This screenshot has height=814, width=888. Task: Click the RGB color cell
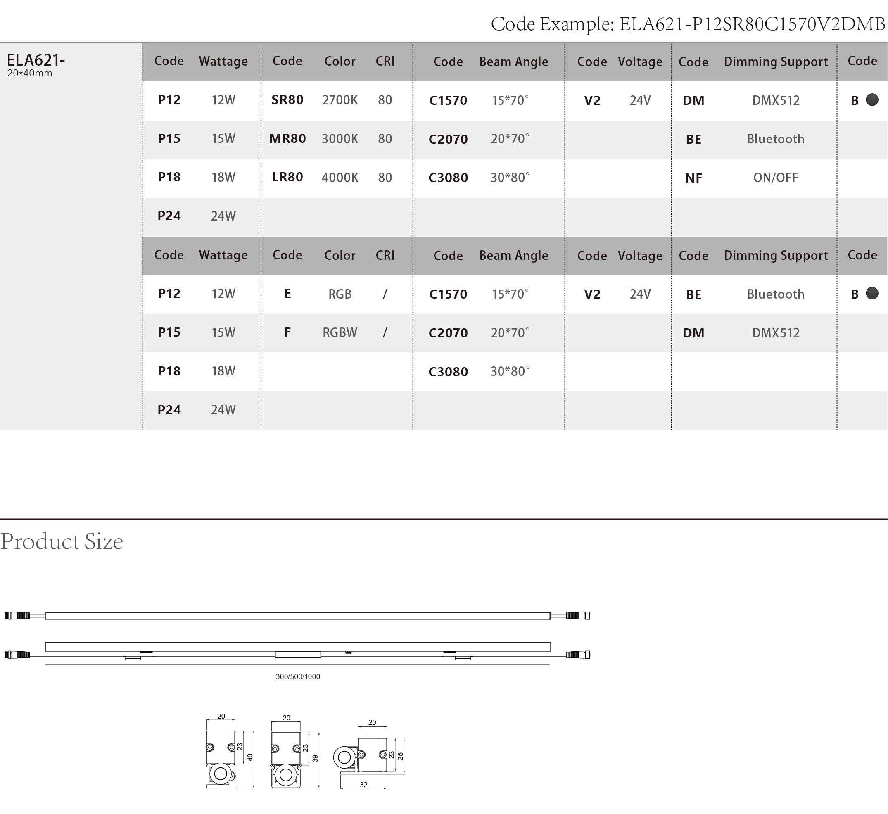tap(340, 294)
